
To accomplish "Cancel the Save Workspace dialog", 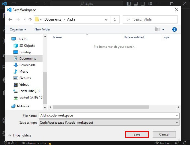I will [164, 134].
